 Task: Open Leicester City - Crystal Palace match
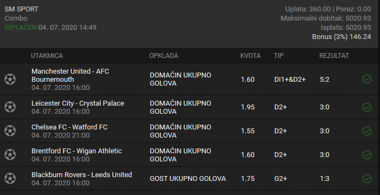78,103
